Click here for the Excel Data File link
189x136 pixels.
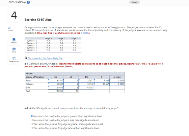(x=45, y=58)
